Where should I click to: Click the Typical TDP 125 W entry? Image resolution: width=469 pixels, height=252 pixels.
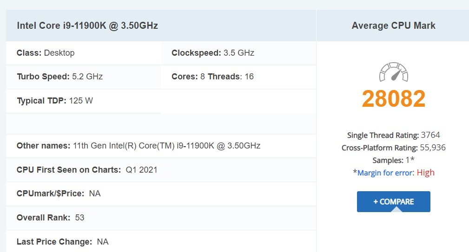(55, 101)
